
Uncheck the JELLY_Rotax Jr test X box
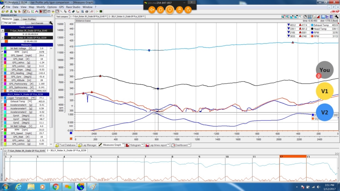tap(3, 38)
